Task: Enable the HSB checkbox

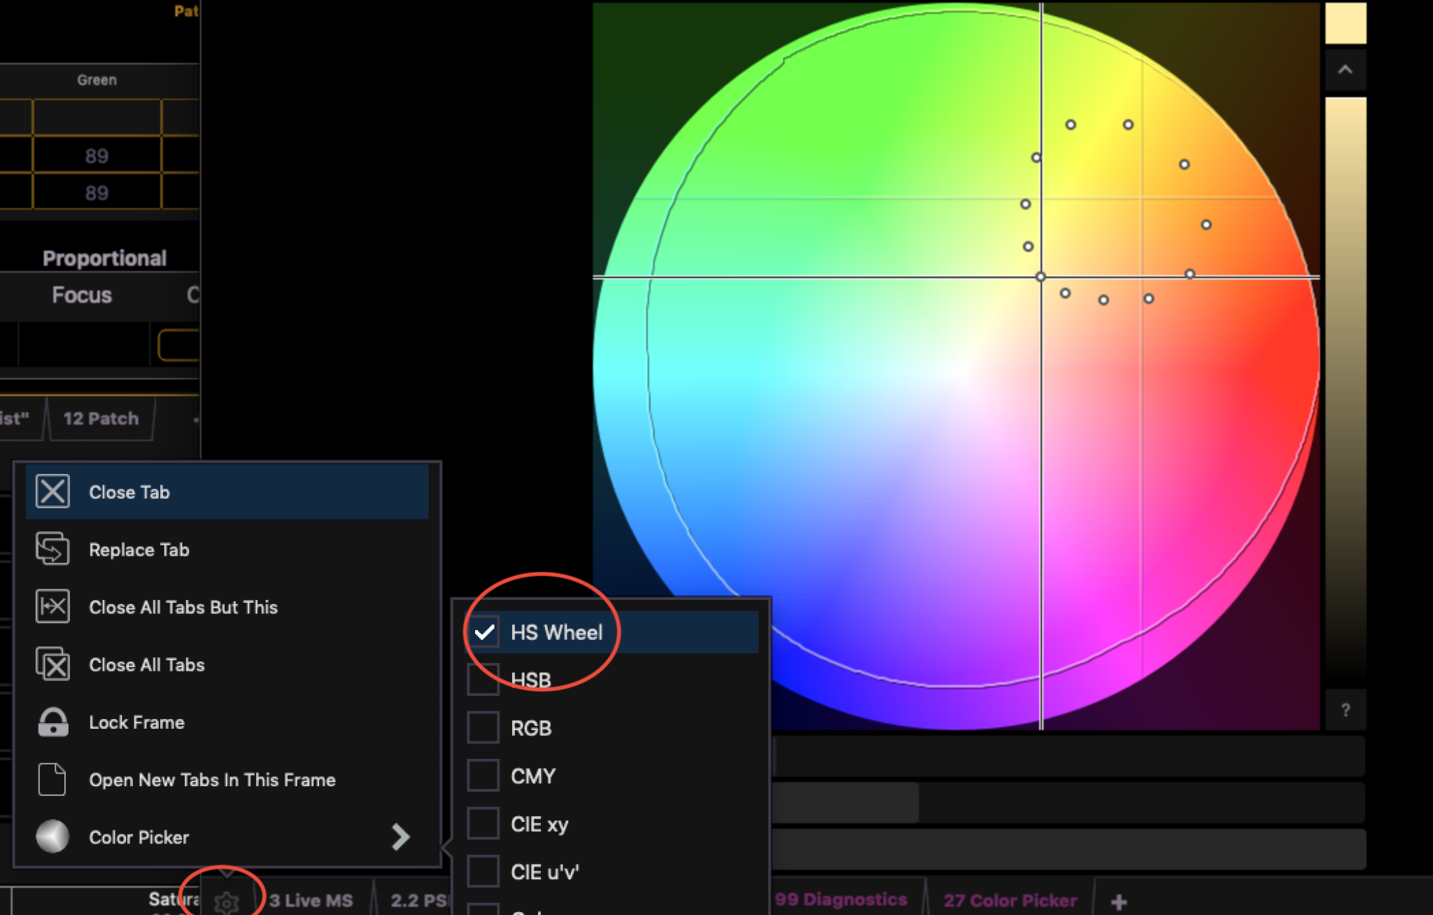Action: tap(483, 678)
